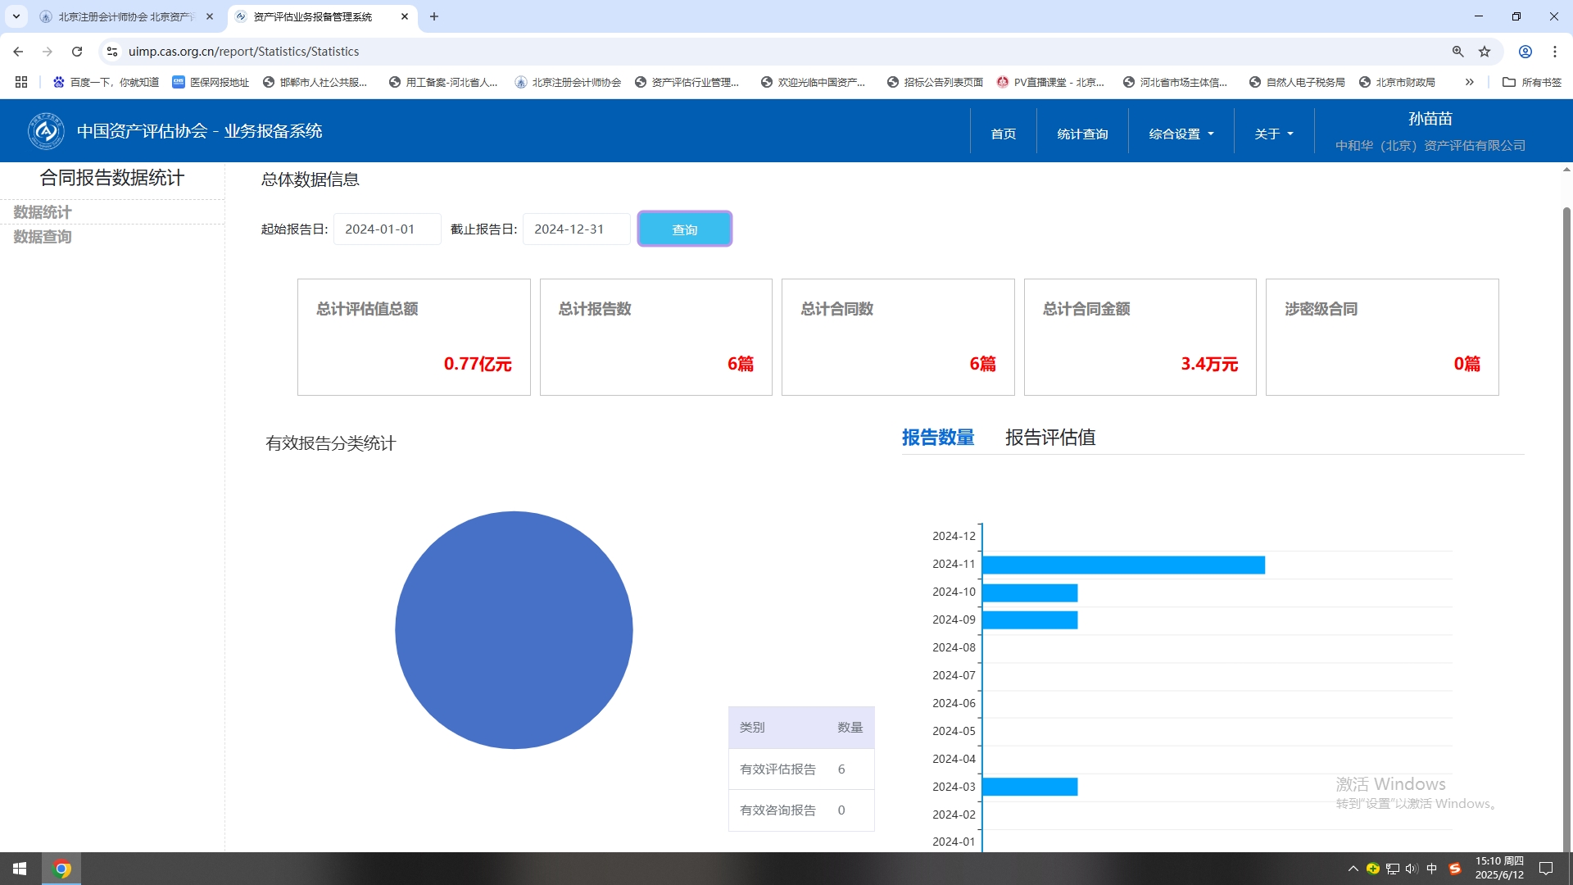Bookmark this page with the star icon

pyautogui.click(x=1485, y=52)
